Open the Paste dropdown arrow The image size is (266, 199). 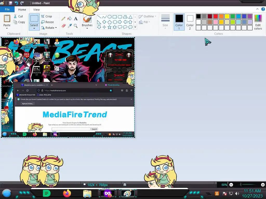point(7,29)
